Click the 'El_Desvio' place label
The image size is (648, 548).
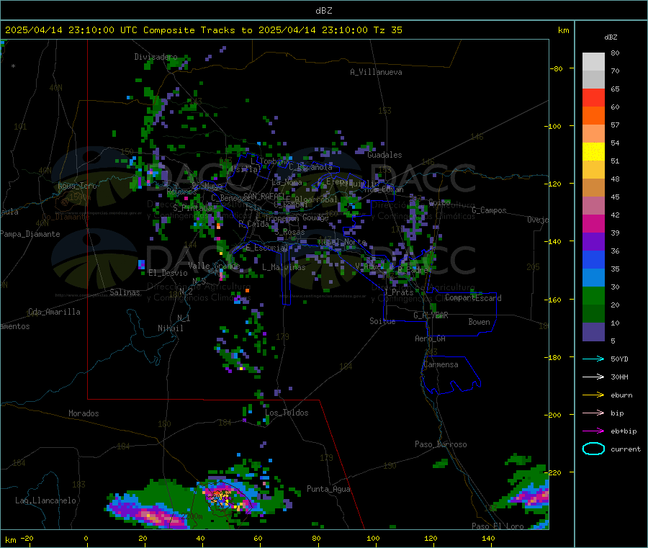(x=168, y=273)
